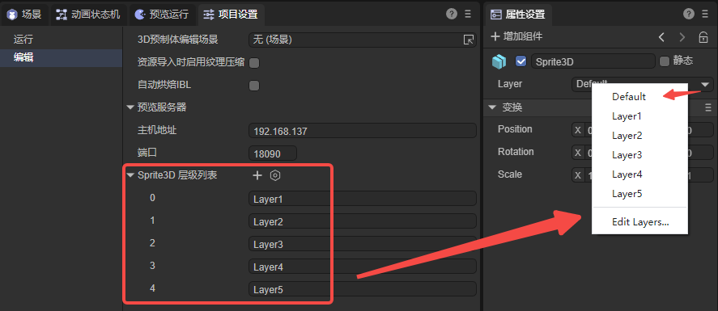This screenshot has height=311, width=718.
Task: Toggle the lock icon in 属性设置 panel
Action: point(703,37)
